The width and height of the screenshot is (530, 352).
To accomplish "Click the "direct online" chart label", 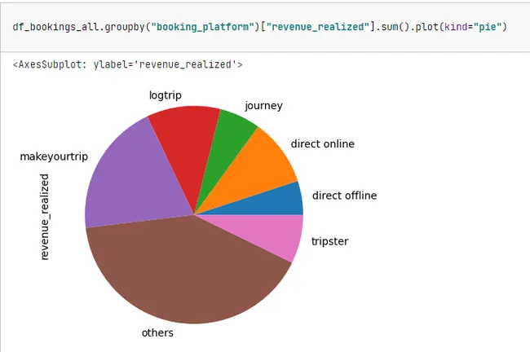I will click(322, 144).
